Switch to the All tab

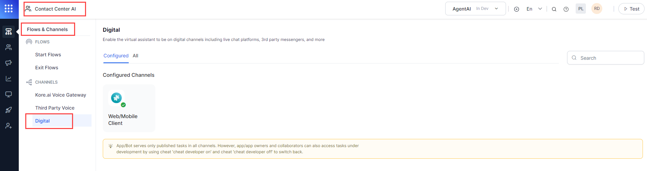(x=136, y=56)
